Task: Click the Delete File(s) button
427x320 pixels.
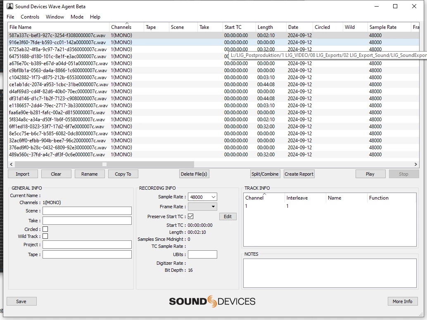Action: point(194,174)
